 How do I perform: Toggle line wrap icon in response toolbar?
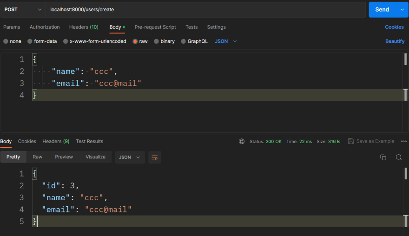(x=154, y=157)
